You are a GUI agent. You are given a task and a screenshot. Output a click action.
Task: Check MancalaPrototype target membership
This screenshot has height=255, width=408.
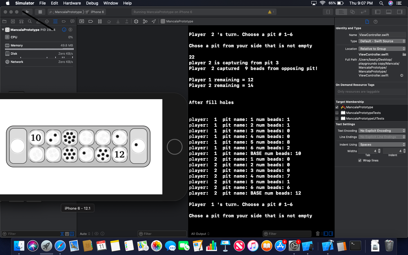pyautogui.click(x=337, y=107)
